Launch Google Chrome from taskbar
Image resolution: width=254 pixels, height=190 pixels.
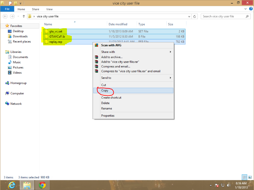pos(42,185)
